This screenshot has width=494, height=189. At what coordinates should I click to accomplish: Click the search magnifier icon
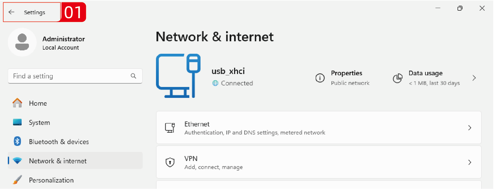point(133,76)
